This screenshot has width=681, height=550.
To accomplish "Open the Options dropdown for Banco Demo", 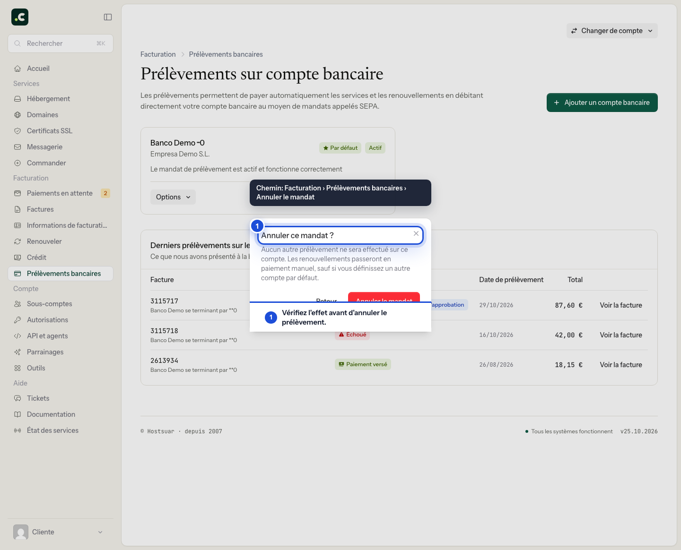I will (173, 197).
